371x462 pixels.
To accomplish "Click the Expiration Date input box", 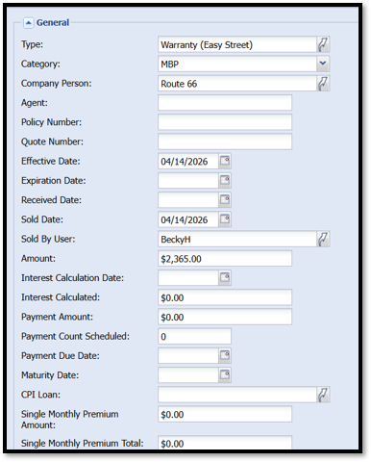I will tap(188, 181).
